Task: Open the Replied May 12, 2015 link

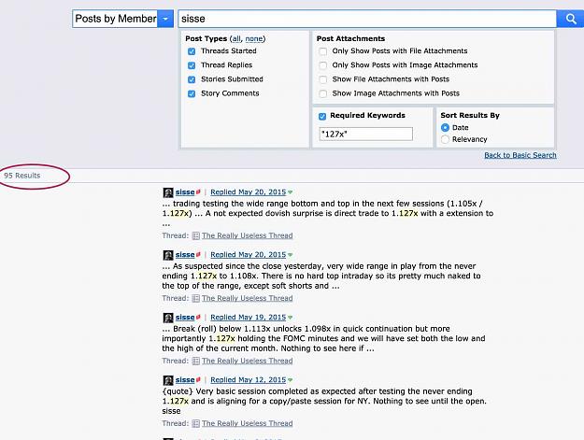Action: (248, 379)
